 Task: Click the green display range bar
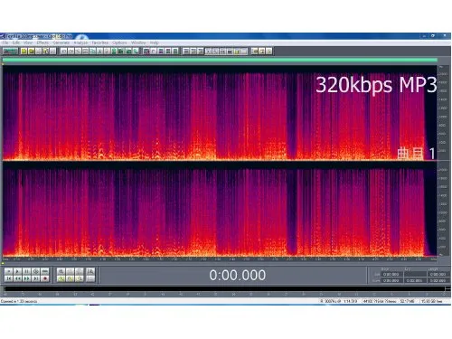[220, 61]
